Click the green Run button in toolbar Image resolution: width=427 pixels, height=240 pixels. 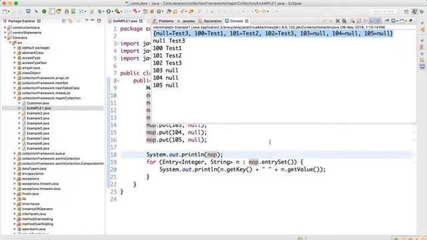coord(108,11)
